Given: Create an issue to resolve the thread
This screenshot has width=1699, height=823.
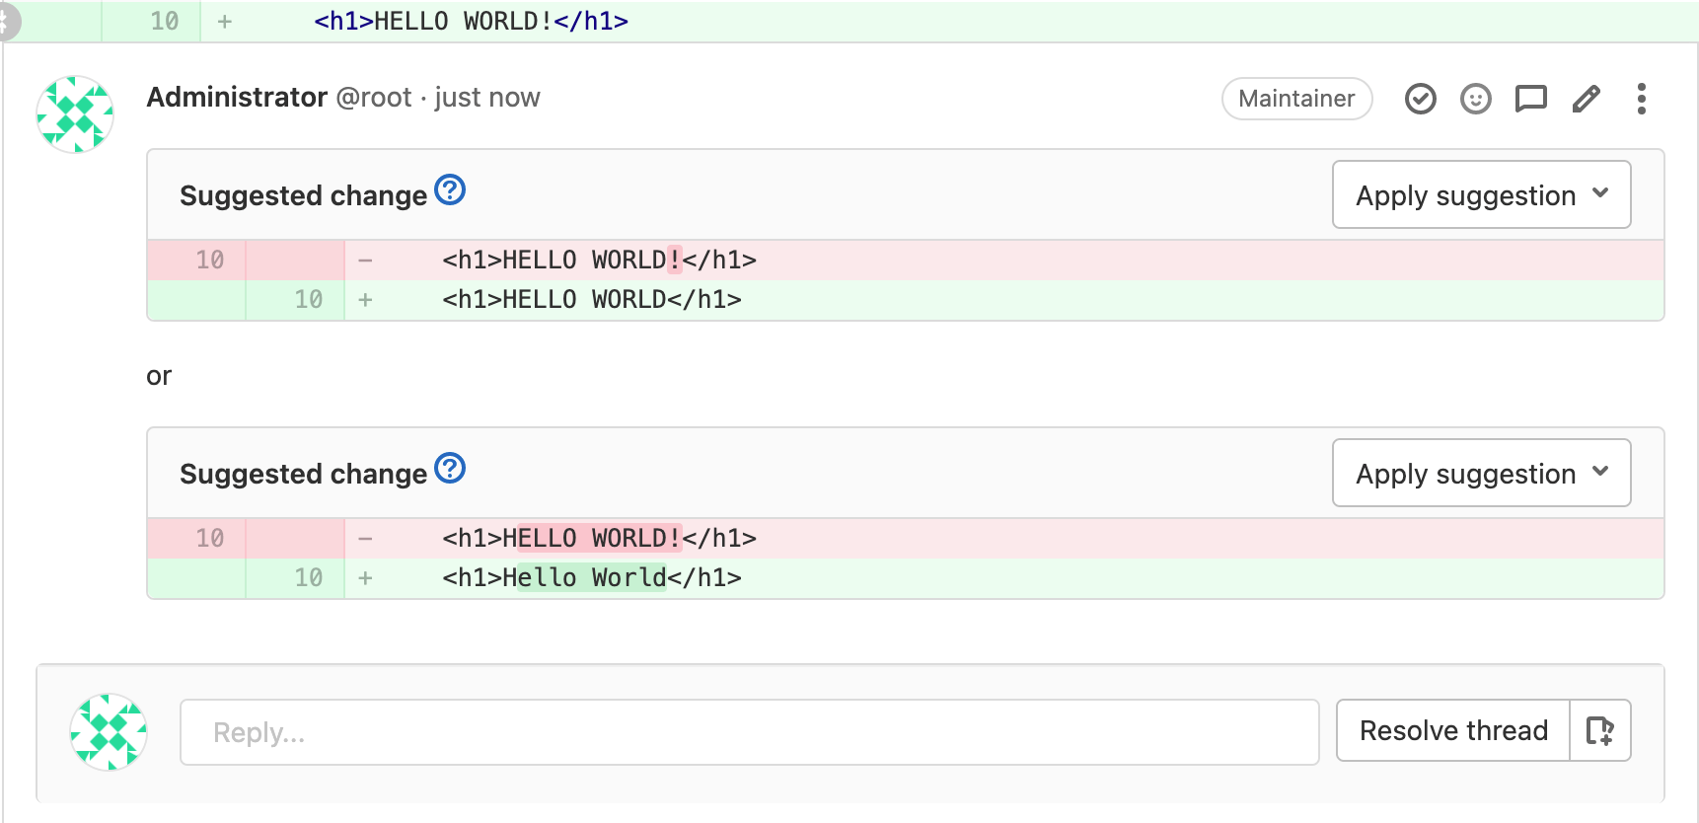Looking at the screenshot, I should tap(1599, 731).
